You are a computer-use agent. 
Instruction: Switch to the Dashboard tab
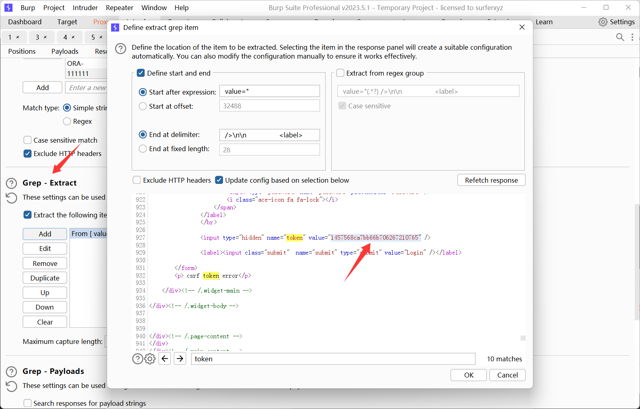pos(25,22)
